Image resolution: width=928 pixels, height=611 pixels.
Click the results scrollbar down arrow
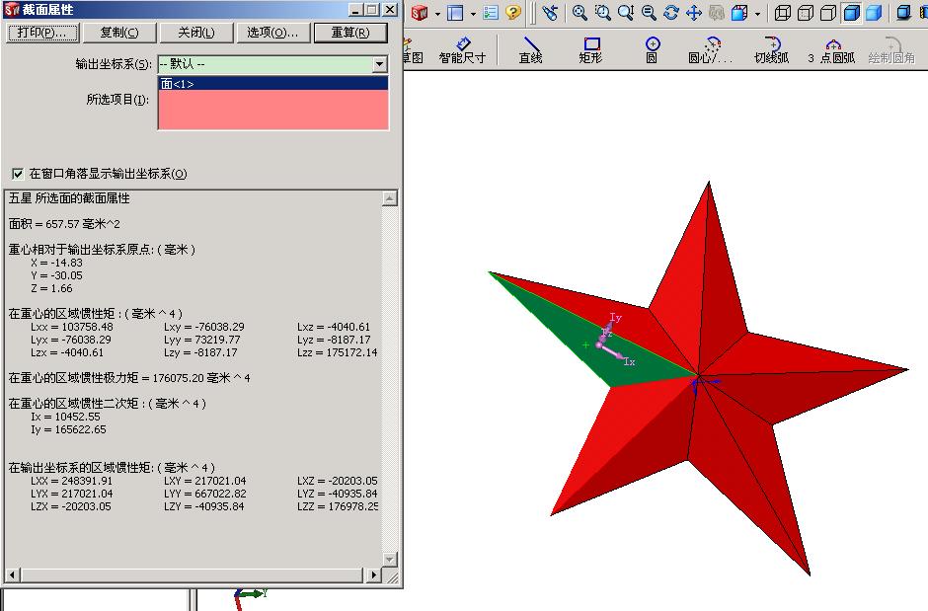pos(389,559)
